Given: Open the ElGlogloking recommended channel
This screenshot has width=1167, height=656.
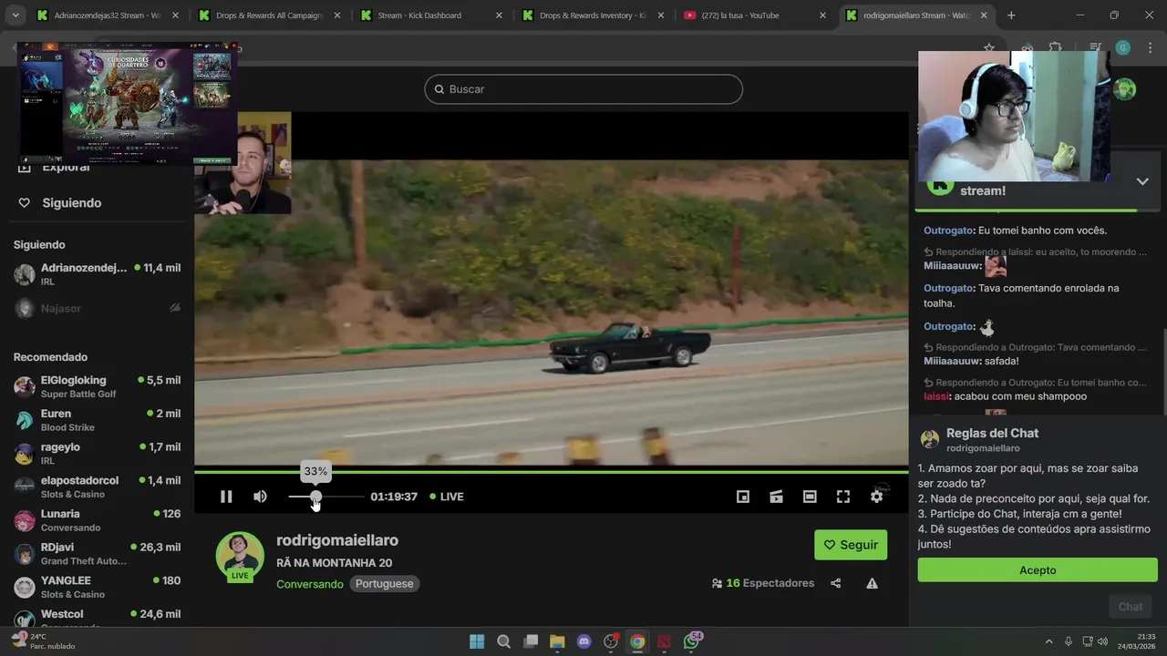Looking at the screenshot, I should [97, 386].
